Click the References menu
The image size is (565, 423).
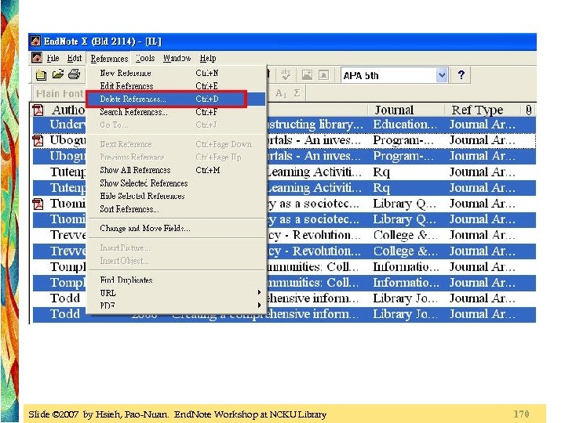point(109,58)
